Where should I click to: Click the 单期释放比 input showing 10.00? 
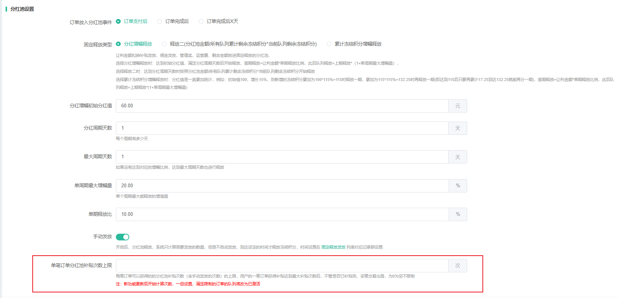pos(282,214)
